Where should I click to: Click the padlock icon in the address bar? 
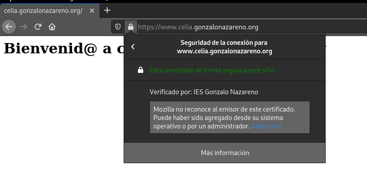(x=130, y=27)
